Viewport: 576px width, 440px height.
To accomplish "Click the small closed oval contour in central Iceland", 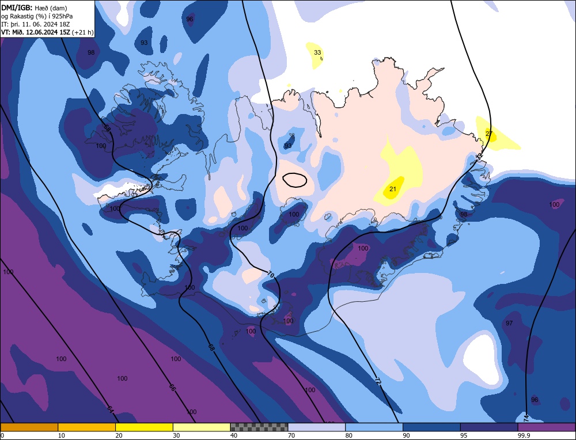I will point(294,180).
